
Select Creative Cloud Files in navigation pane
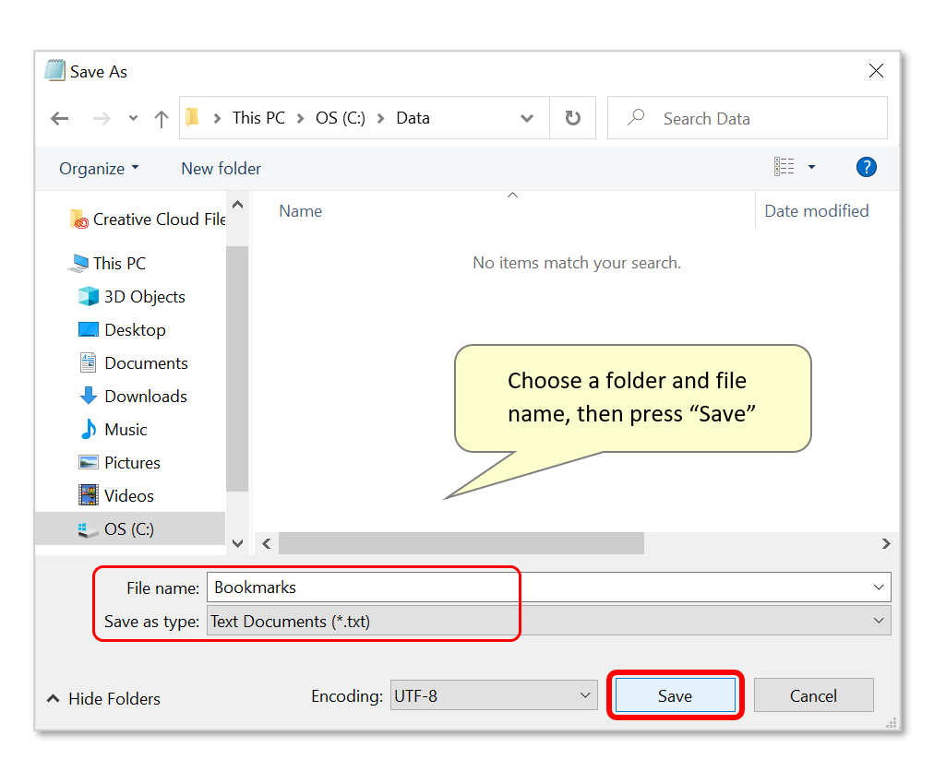[148, 219]
